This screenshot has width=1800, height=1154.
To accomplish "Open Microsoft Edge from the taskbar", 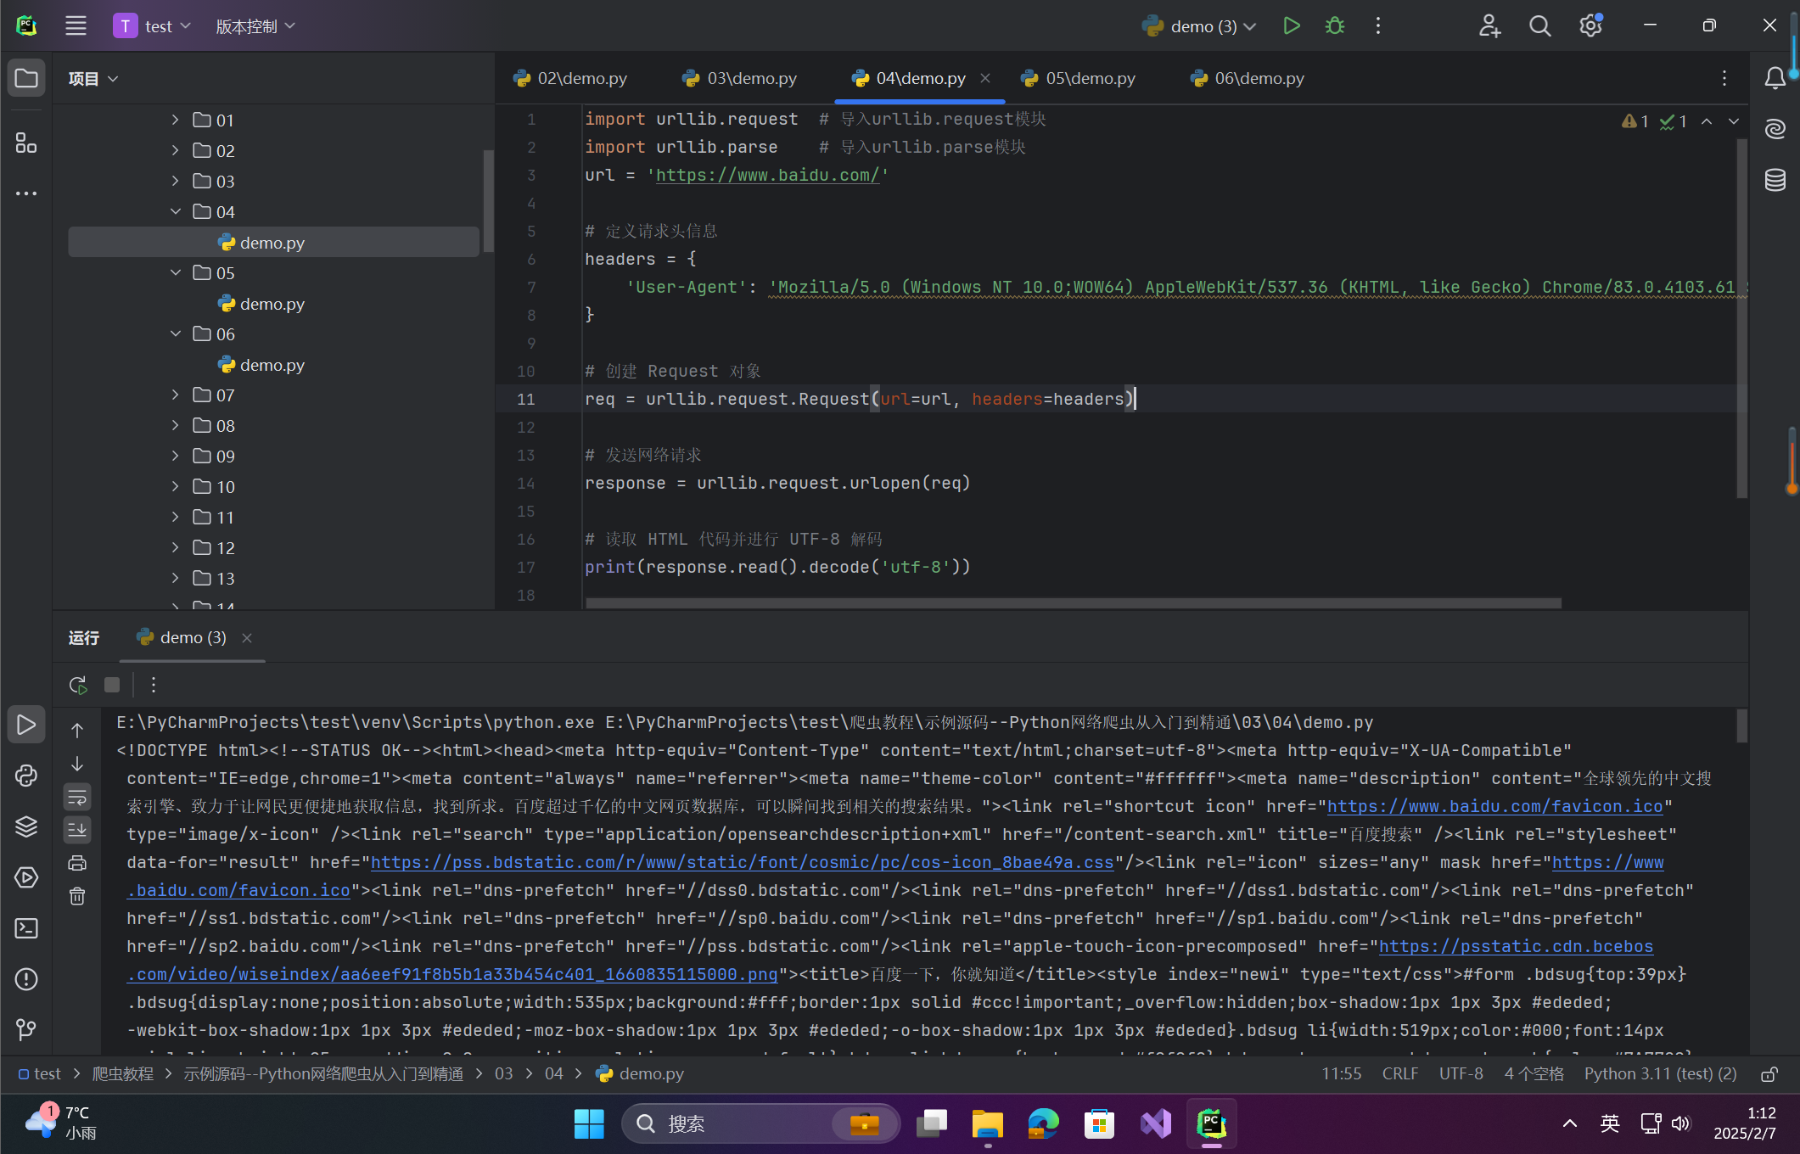I will [1043, 1123].
